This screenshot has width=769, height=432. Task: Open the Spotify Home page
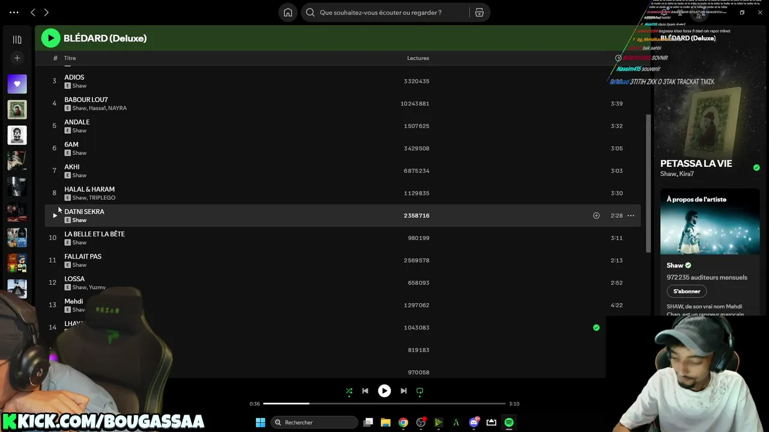tap(288, 13)
